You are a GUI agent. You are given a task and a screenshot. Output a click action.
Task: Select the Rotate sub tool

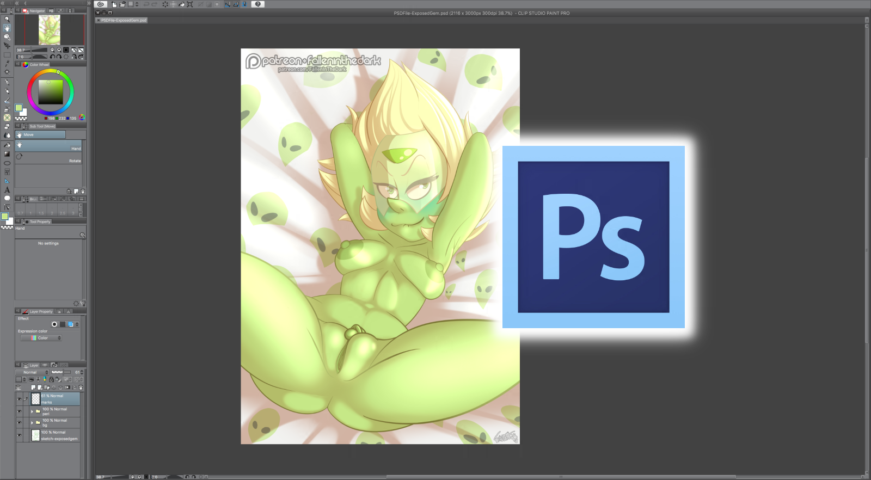tap(49, 158)
